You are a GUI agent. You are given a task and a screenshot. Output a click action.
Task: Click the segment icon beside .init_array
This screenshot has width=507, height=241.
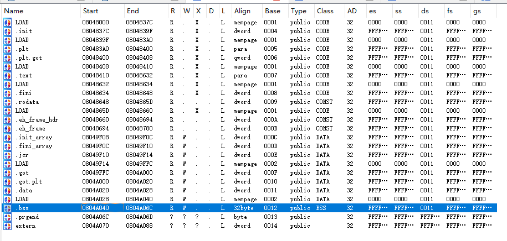(x=7, y=137)
